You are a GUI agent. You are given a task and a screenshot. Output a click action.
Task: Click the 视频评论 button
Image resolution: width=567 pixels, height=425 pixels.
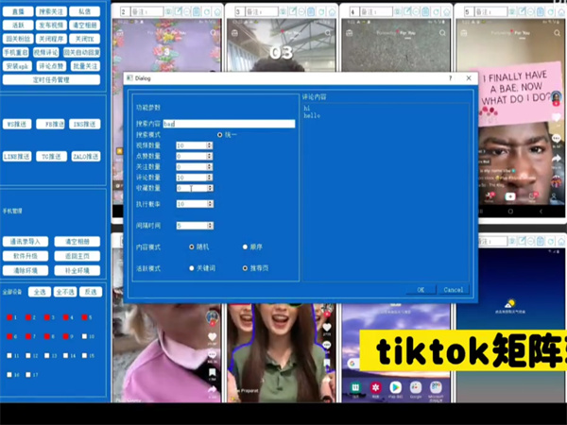point(46,52)
